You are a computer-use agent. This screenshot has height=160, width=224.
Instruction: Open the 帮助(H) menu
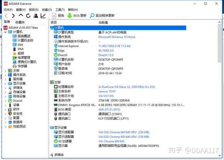(73, 10)
